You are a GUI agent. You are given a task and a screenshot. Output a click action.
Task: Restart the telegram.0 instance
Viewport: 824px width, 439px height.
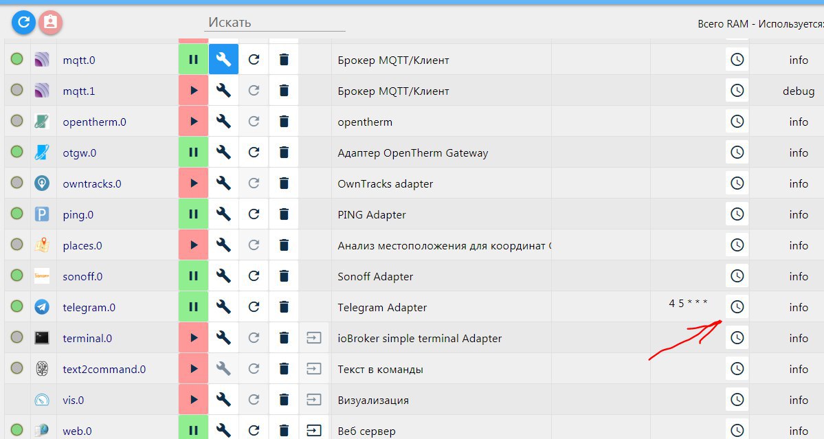tap(254, 306)
